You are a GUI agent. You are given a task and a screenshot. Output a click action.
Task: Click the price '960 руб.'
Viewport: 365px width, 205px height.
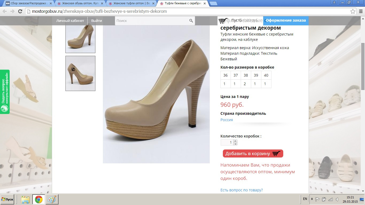click(232, 105)
